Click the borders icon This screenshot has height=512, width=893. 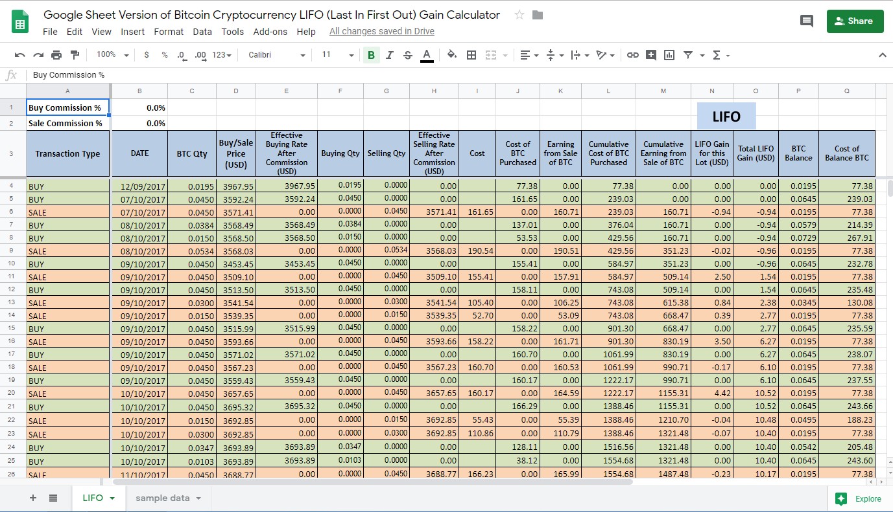click(x=471, y=55)
